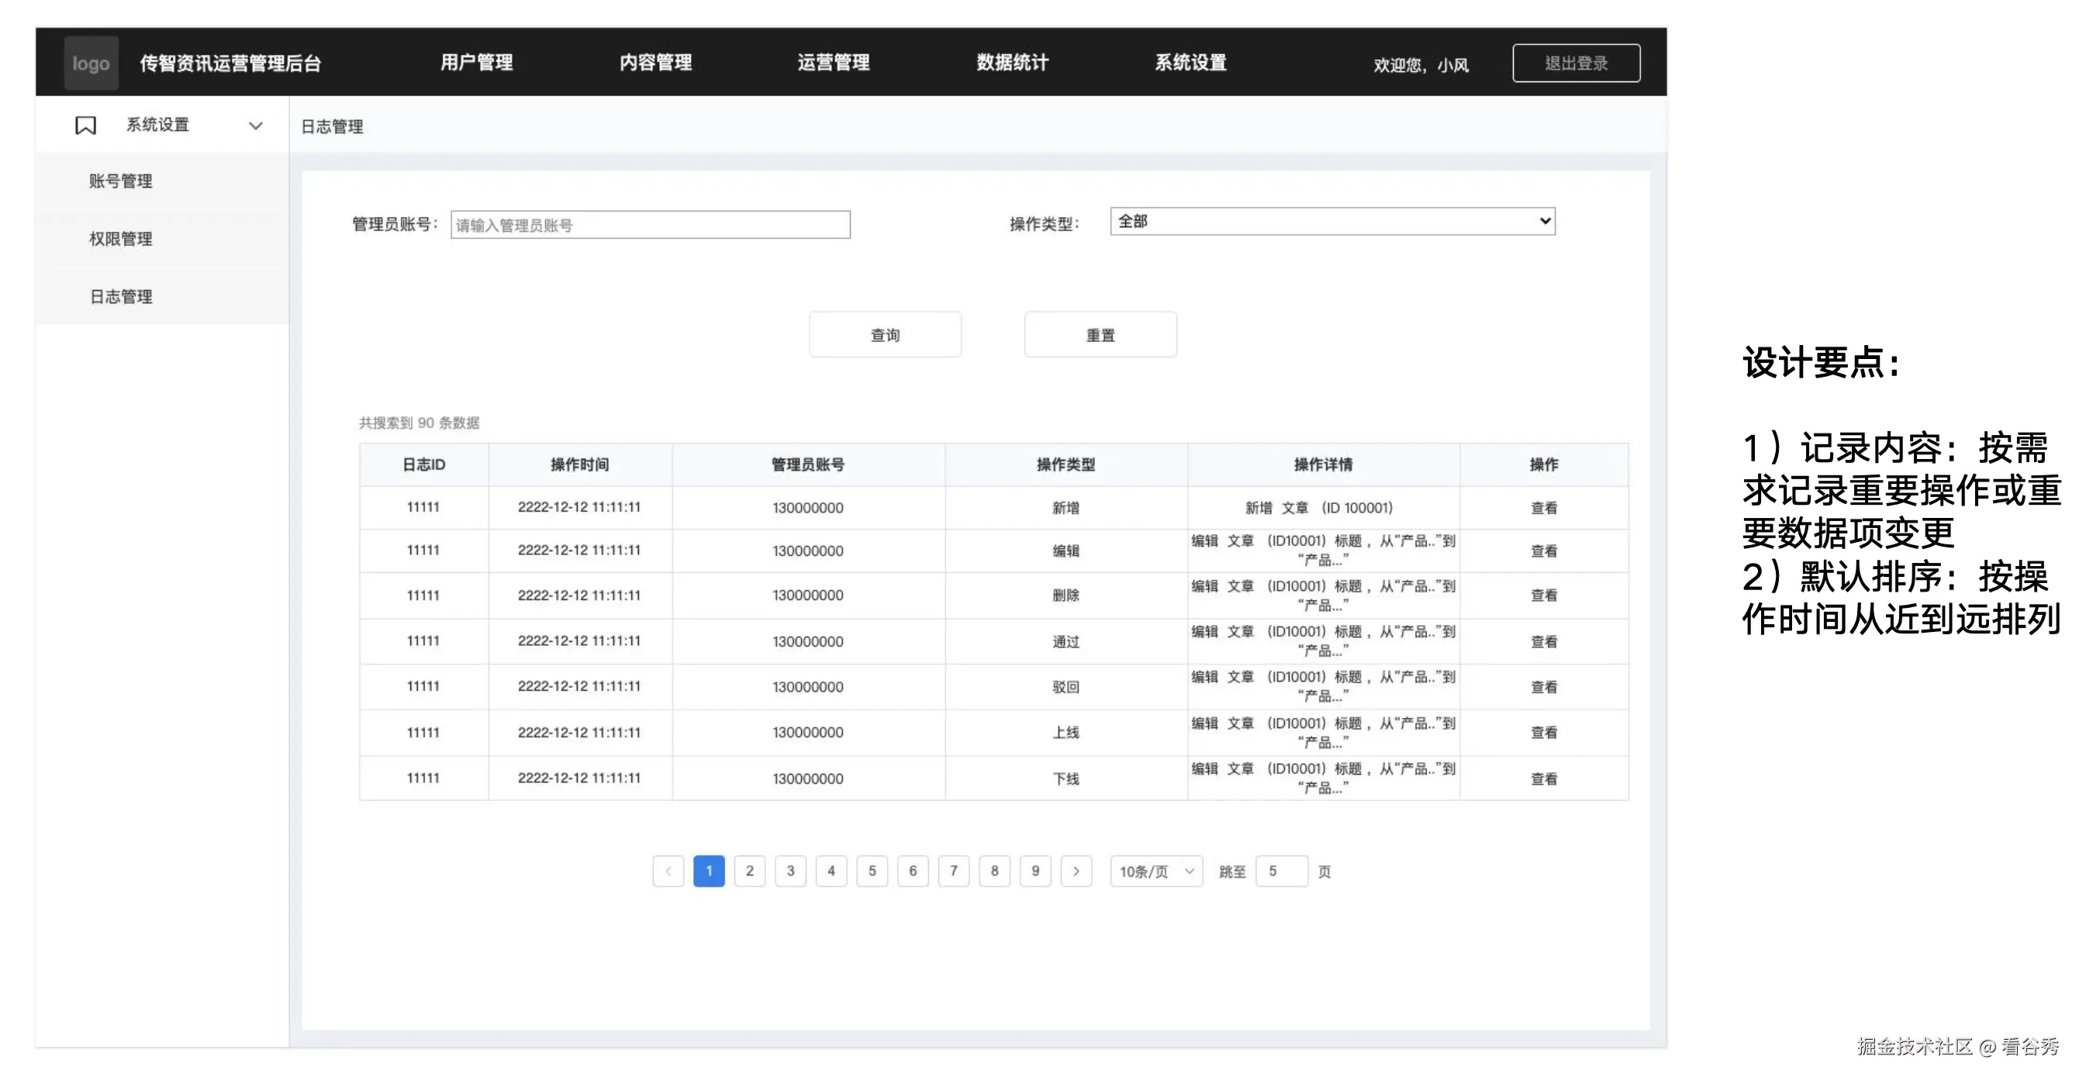This screenshot has width=2086, height=1084.
Task: Jump to page 5 in pagination
Action: pyautogui.click(x=872, y=871)
